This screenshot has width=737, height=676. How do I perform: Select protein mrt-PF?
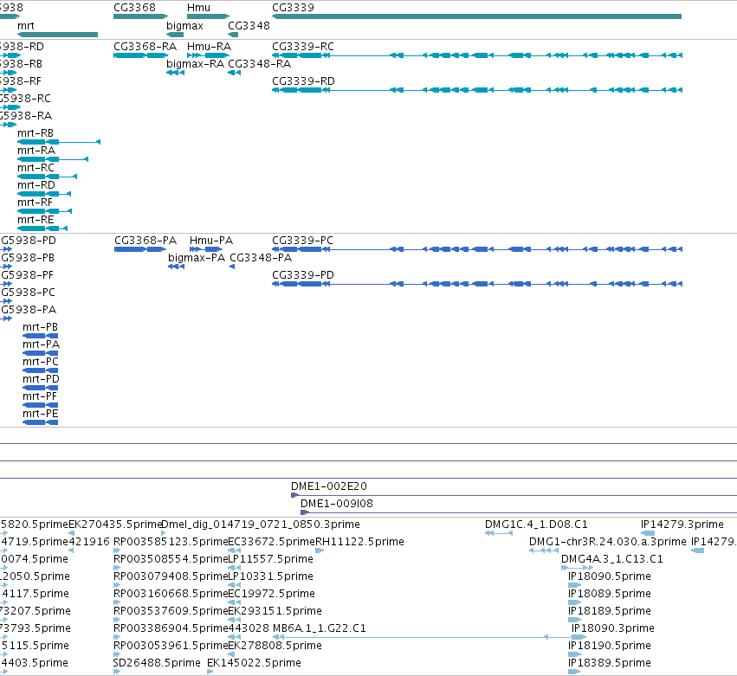[x=41, y=405]
